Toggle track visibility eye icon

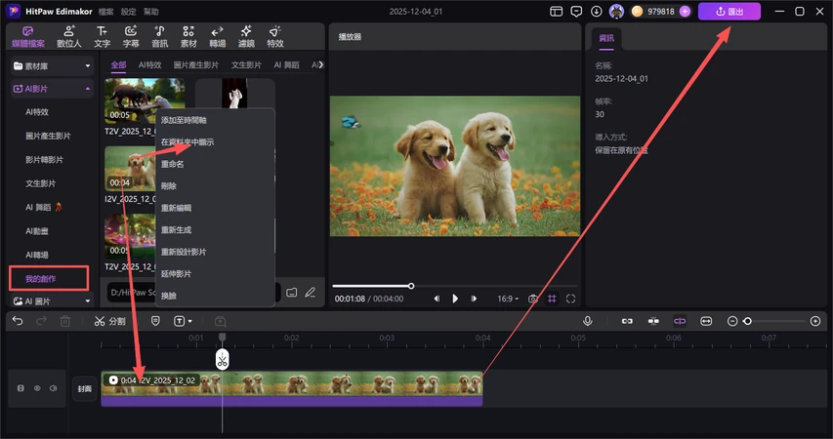point(37,388)
